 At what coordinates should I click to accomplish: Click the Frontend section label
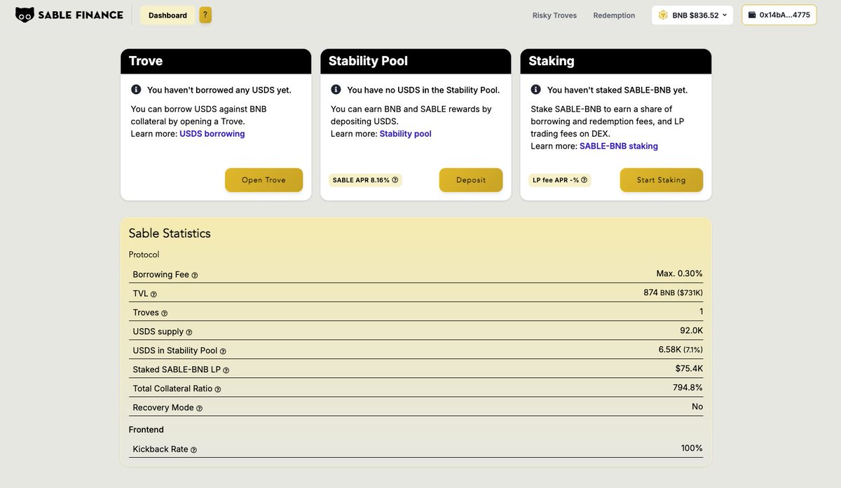coord(146,429)
